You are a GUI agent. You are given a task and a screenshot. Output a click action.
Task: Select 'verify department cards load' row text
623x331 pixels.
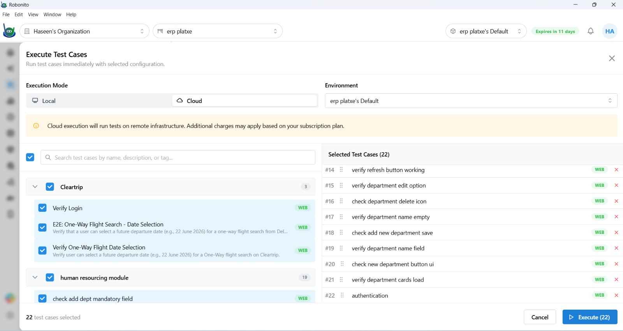click(x=388, y=280)
